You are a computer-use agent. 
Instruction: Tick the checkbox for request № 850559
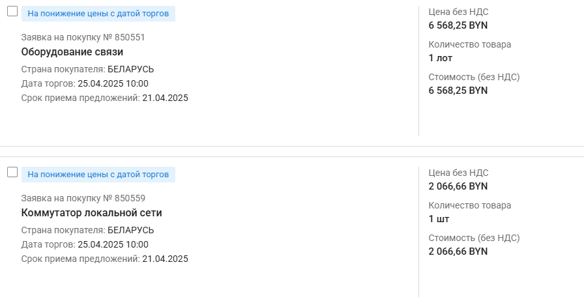[12, 173]
